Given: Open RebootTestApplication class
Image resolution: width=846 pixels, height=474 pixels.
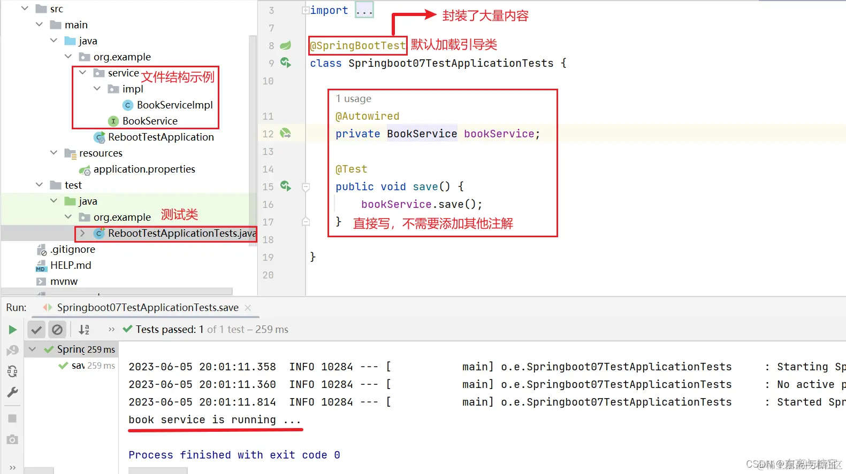Looking at the screenshot, I should tap(161, 137).
